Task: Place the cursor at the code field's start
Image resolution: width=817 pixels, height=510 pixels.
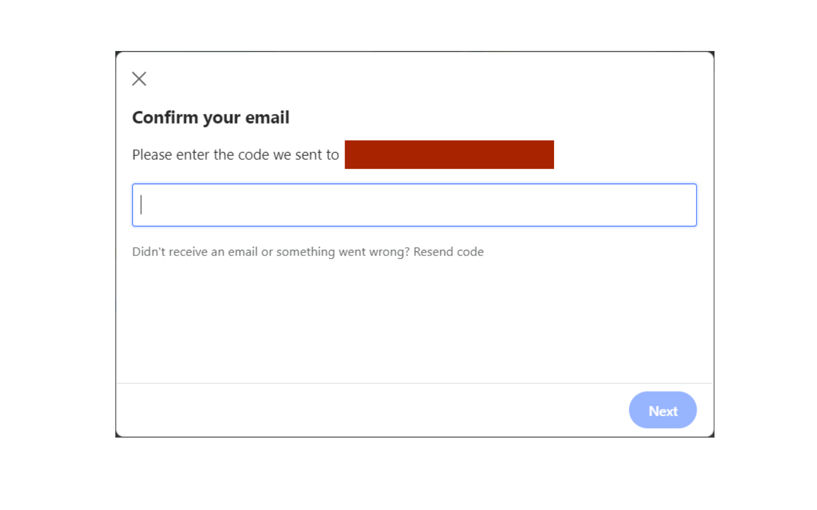Action: [142, 205]
